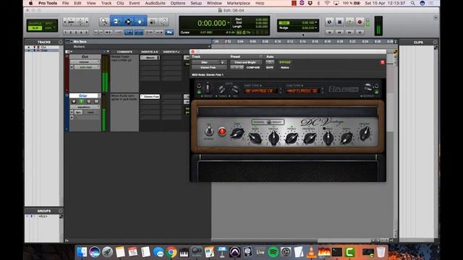Open the Gitar track view selector (waveform)
Screen dimensions: 463x260
coord(85,107)
